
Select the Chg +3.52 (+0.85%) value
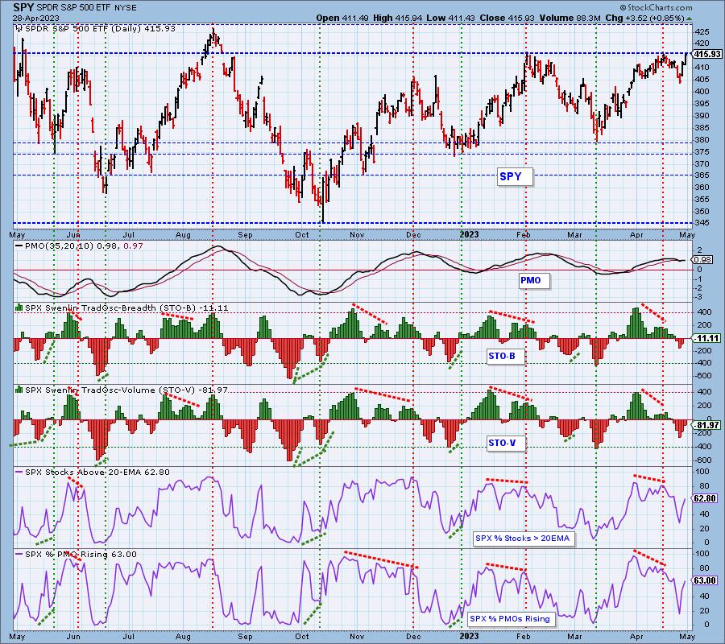coord(644,18)
